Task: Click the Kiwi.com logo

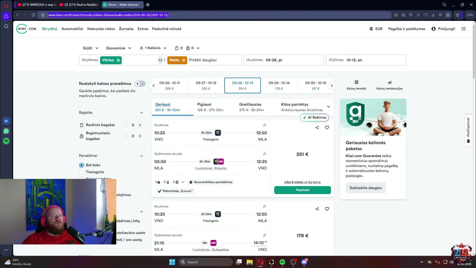Action: tap(26, 29)
